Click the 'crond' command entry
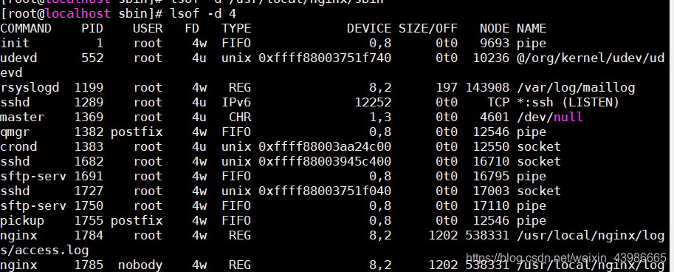This screenshot has width=674, height=272. (x=18, y=147)
